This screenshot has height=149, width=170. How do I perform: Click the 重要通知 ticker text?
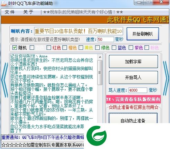[x=42, y=137]
